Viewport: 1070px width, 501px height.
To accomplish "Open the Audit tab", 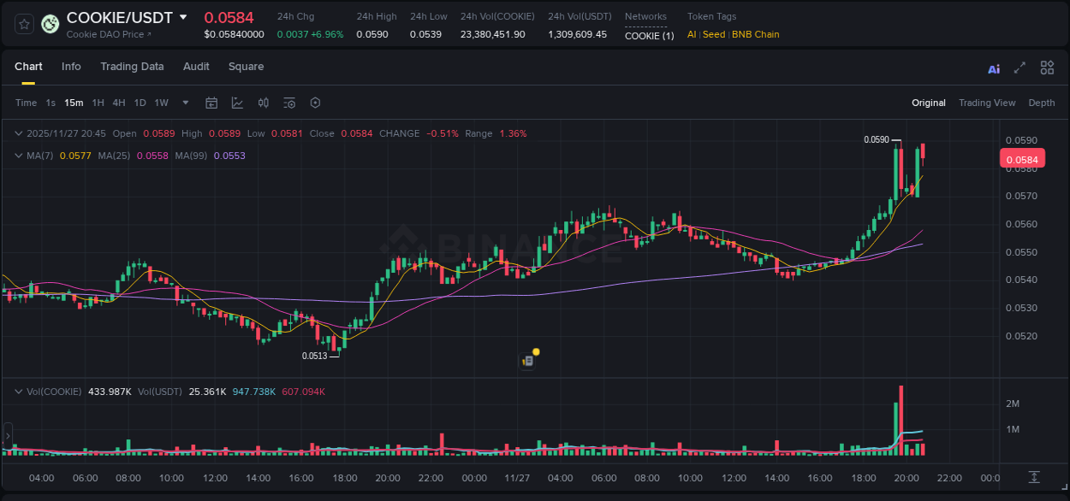I will tap(196, 67).
